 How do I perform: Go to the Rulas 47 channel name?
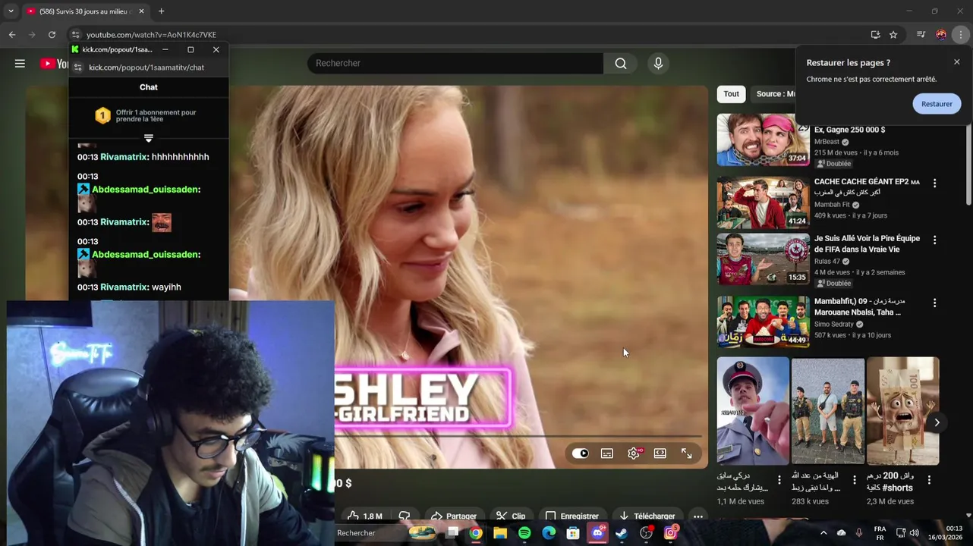pyautogui.click(x=827, y=262)
